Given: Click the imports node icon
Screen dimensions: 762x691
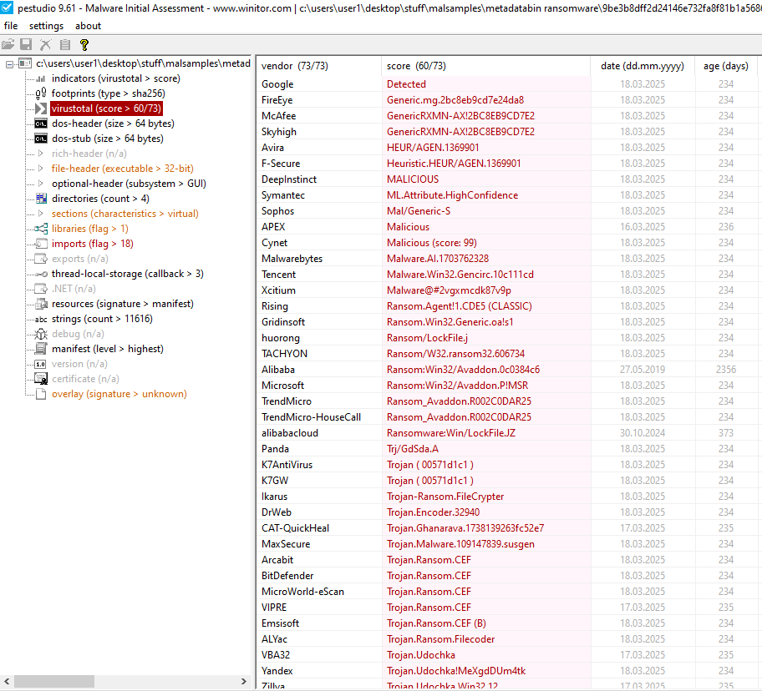Looking at the screenshot, I should pos(41,244).
